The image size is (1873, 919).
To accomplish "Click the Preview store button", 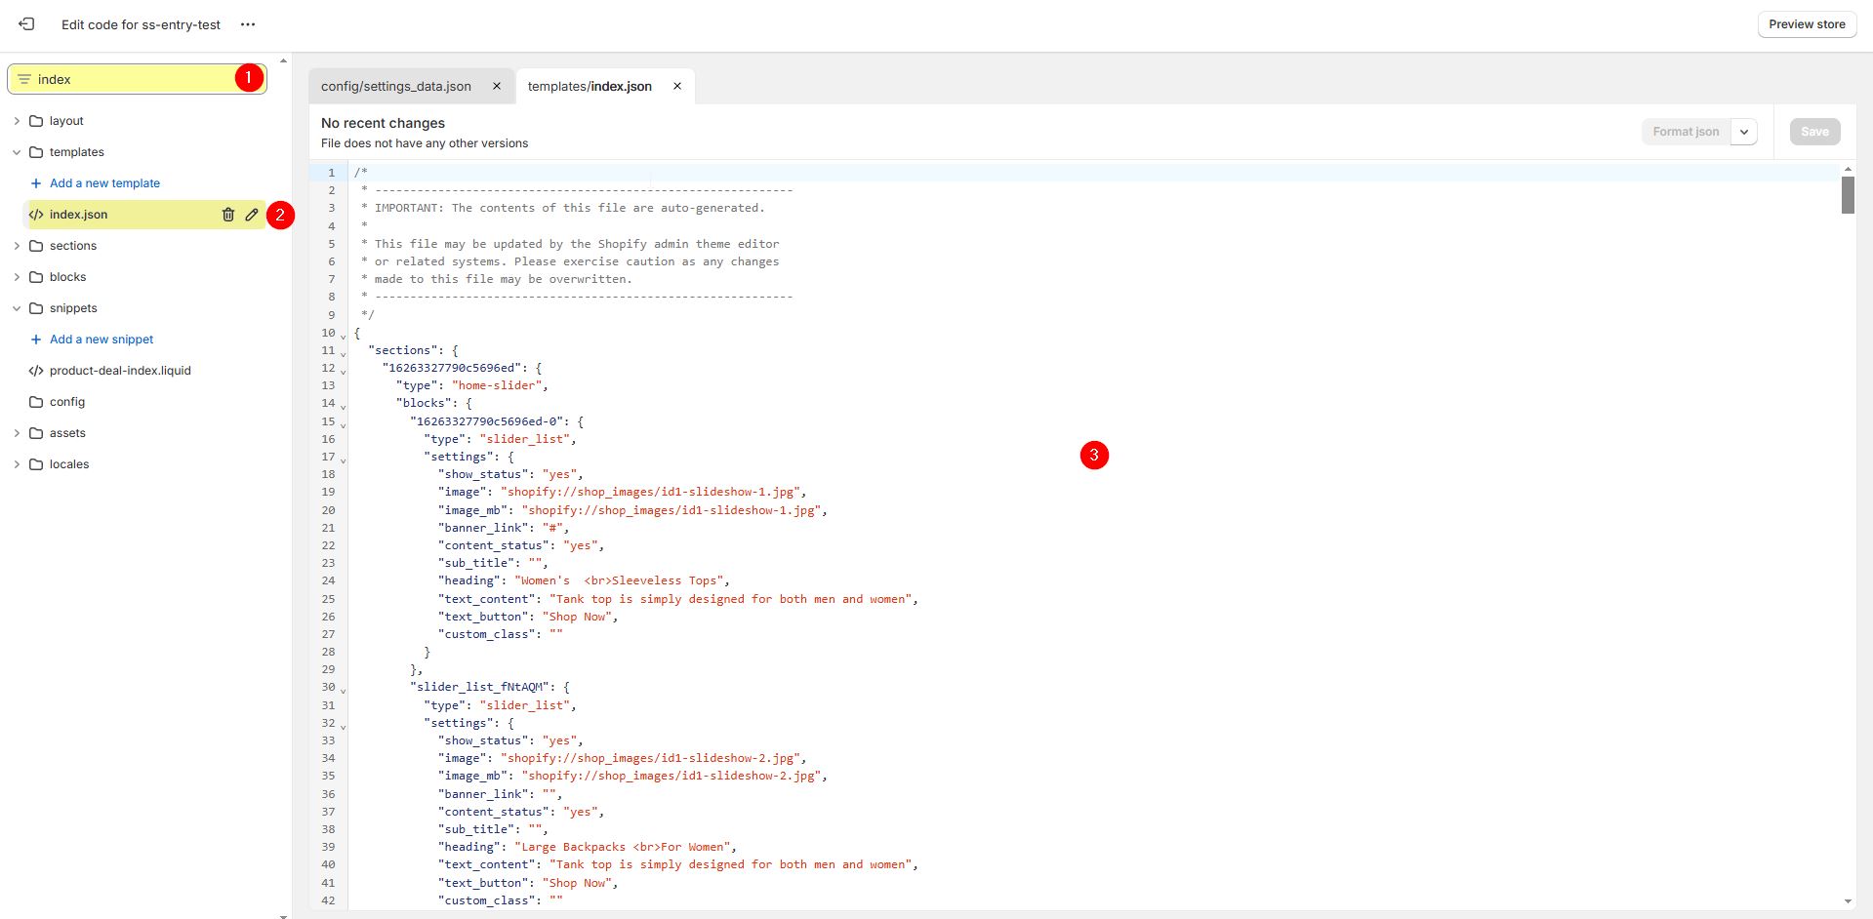I will pos(1807,24).
